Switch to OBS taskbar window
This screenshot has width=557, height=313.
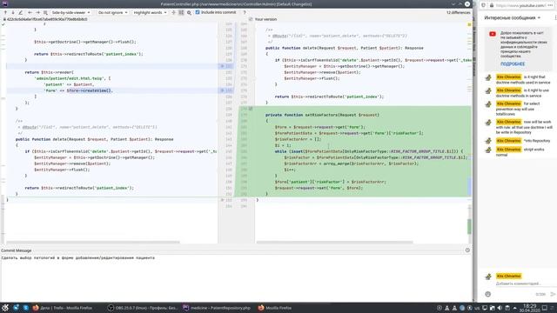coord(143,308)
